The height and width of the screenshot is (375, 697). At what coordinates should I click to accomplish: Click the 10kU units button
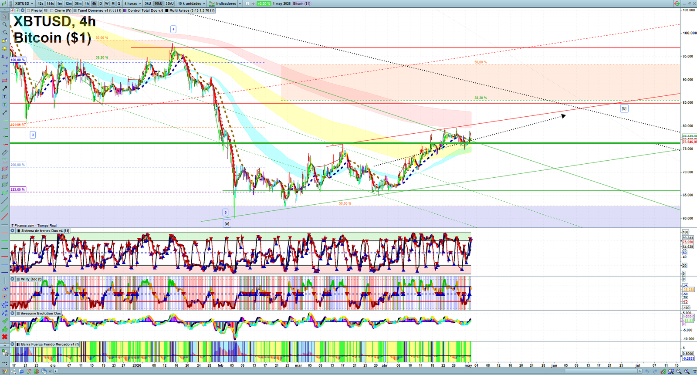click(x=158, y=3)
